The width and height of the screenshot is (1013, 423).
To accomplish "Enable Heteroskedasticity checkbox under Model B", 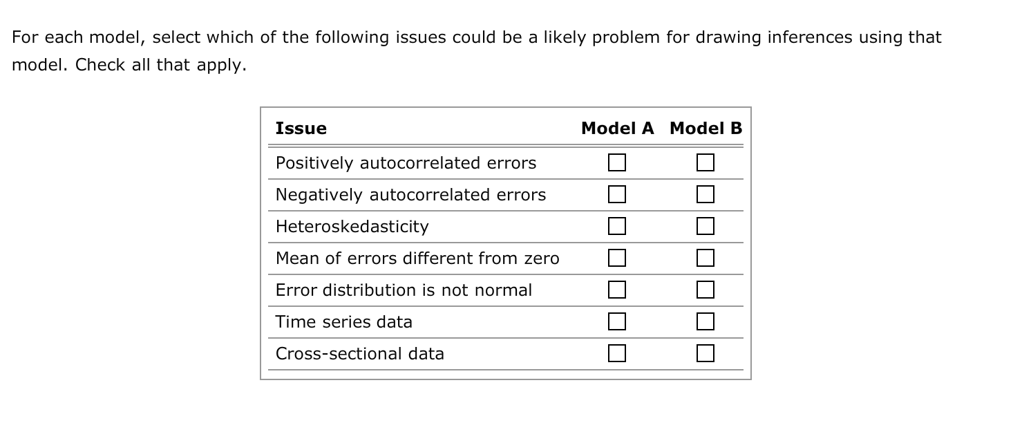I will coord(705,226).
